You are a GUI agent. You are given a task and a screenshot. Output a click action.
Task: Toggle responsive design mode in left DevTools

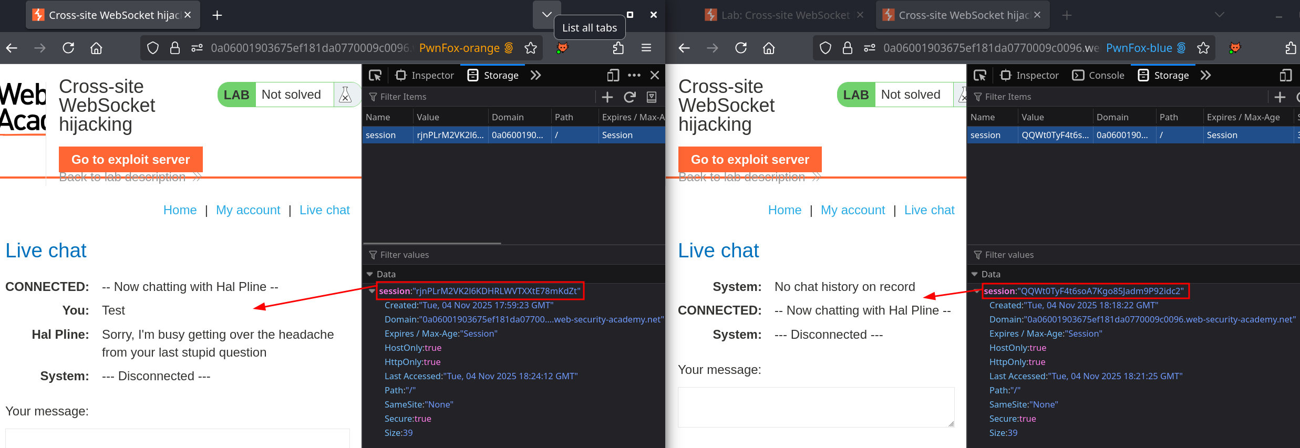point(613,76)
